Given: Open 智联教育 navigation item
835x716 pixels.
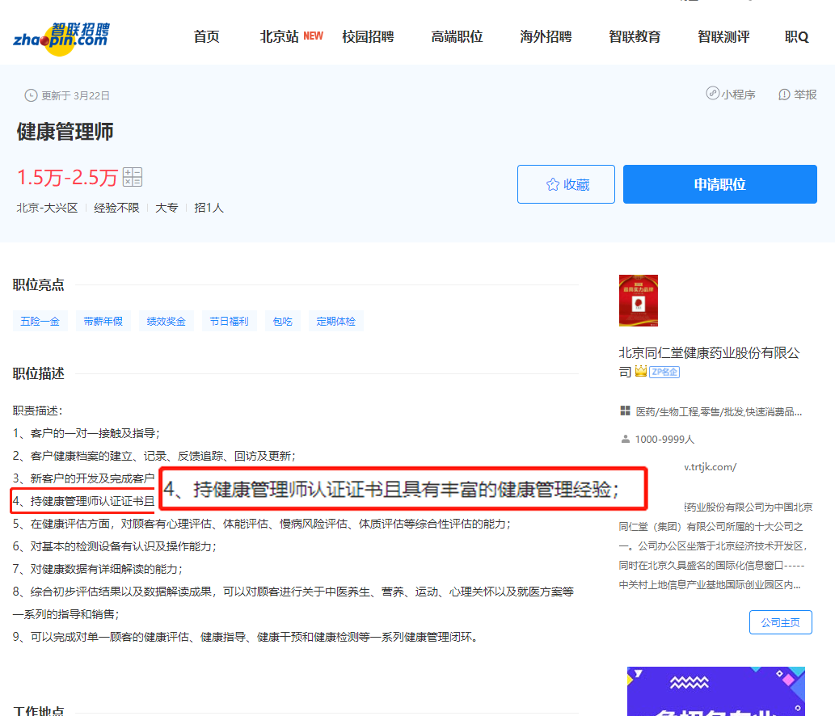Looking at the screenshot, I should click(635, 36).
